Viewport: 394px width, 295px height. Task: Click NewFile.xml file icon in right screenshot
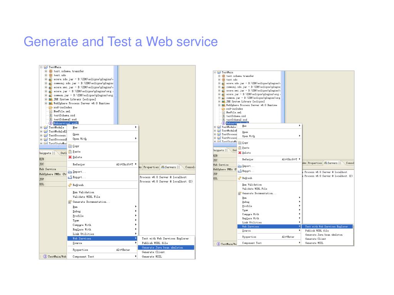pyautogui.click(x=224, y=113)
